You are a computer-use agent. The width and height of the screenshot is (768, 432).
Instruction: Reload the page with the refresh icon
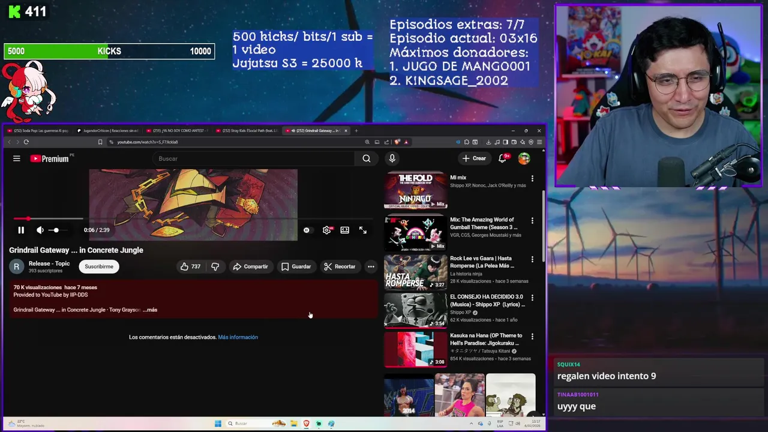coord(26,142)
